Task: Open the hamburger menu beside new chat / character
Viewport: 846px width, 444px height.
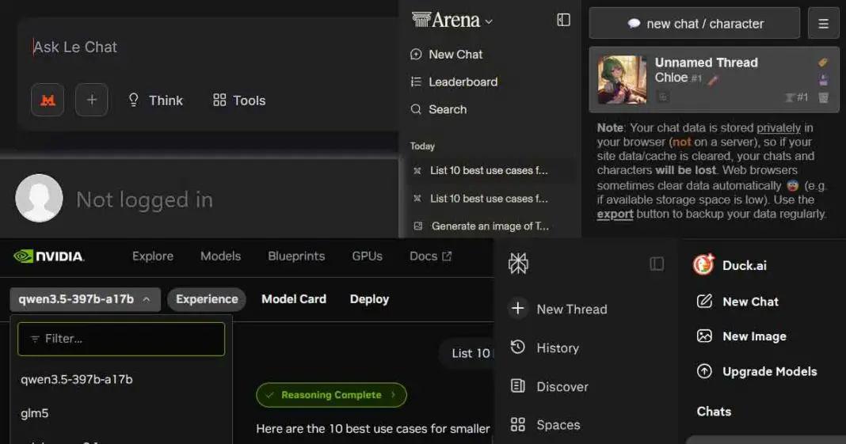Action: 823,23
